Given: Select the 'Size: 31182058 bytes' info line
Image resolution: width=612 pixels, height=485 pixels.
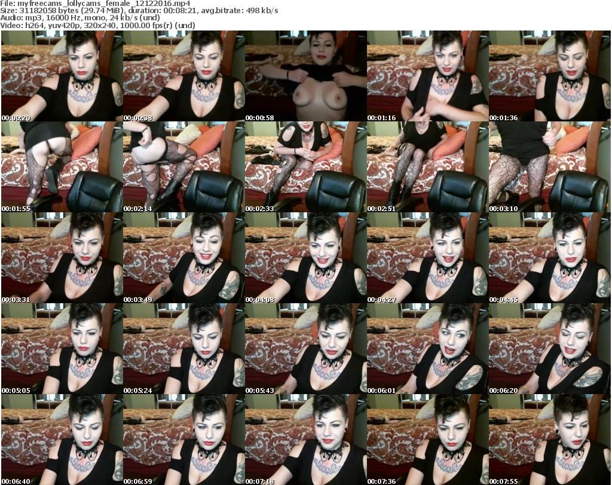Looking at the screenshot, I should pyautogui.click(x=139, y=11).
